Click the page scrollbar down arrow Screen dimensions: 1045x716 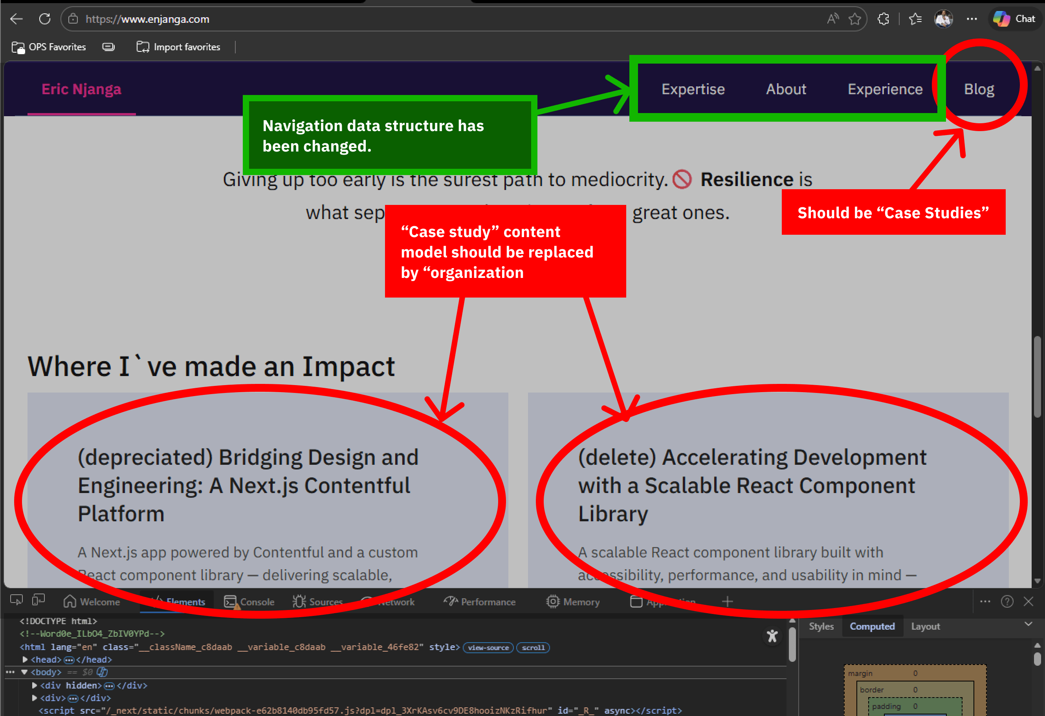point(1037,581)
